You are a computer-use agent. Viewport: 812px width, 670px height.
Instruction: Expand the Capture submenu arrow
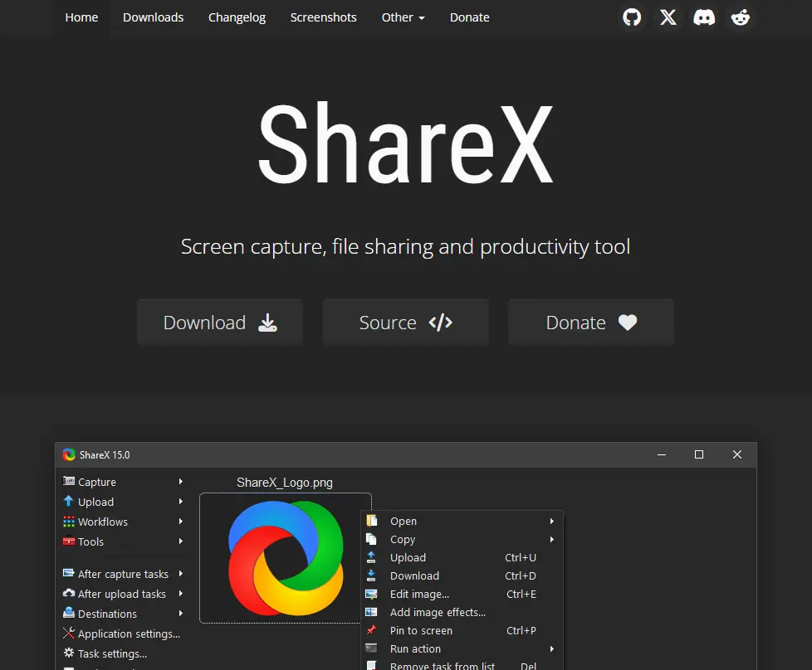coord(181,481)
